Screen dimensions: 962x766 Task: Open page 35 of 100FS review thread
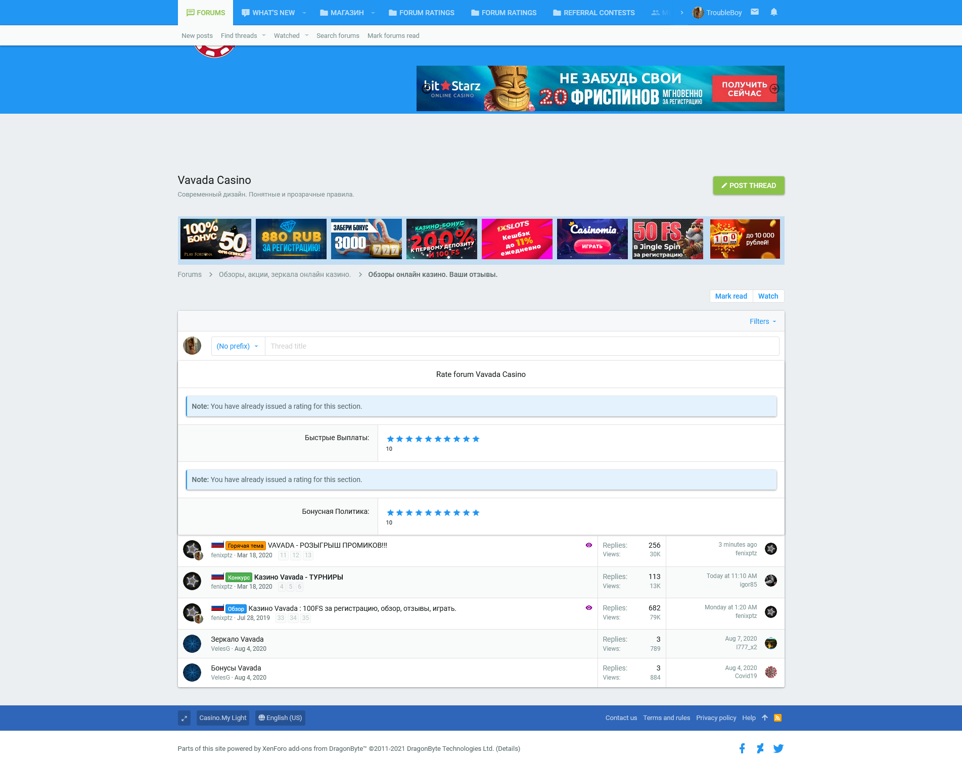(x=305, y=618)
